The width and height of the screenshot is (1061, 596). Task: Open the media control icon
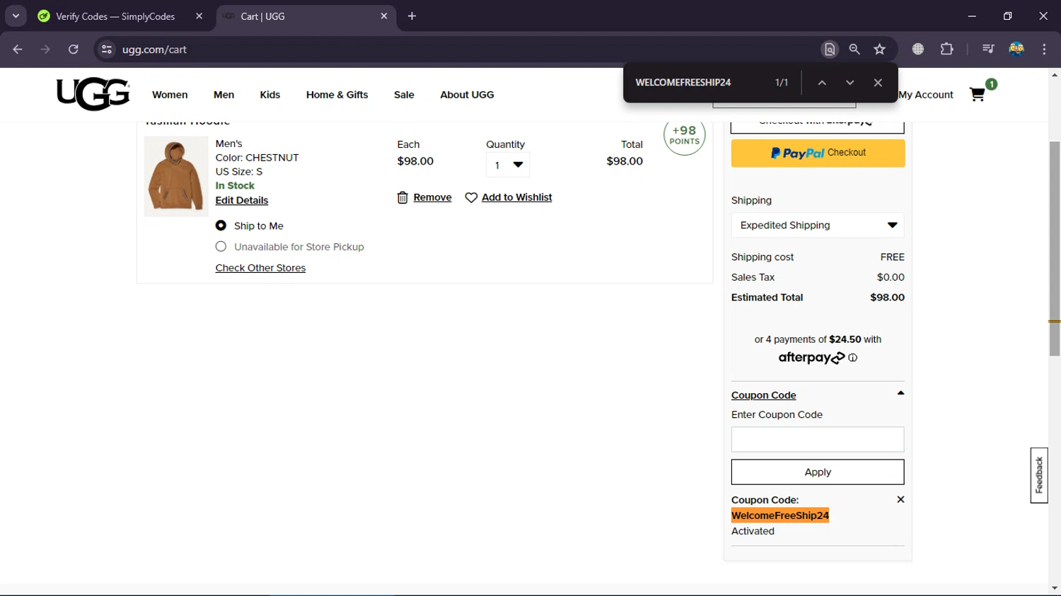[988, 49]
